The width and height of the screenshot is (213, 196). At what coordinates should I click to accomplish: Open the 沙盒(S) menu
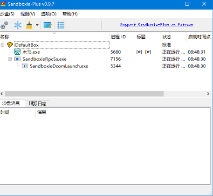pyautogui.click(x=7, y=14)
